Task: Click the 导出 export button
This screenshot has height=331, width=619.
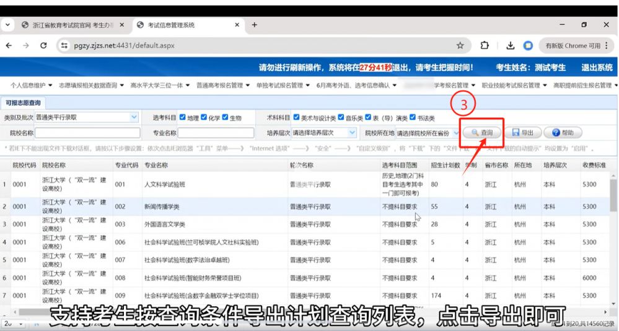Action: pyautogui.click(x=523, y=133)
